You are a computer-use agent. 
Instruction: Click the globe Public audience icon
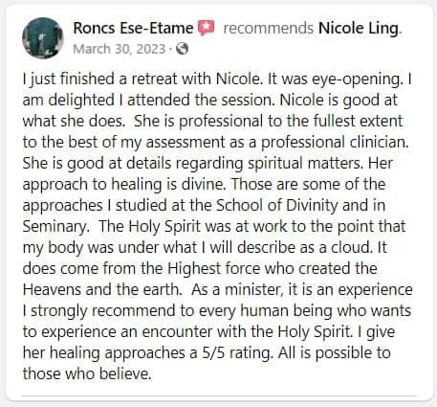point(182,49)
